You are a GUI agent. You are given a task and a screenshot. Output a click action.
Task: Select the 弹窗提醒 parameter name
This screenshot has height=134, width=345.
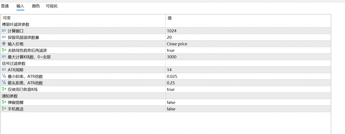(16, 102)
